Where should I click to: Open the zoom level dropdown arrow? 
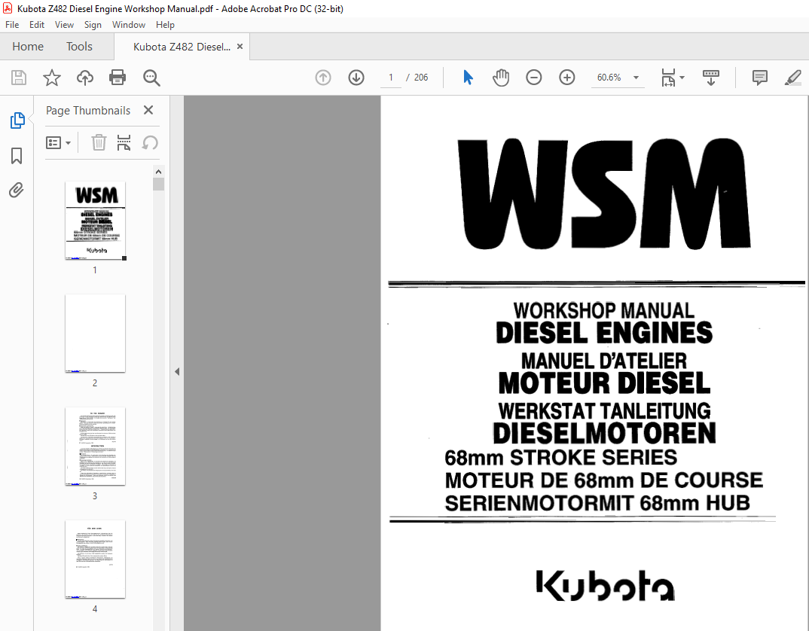click(636, 78)
